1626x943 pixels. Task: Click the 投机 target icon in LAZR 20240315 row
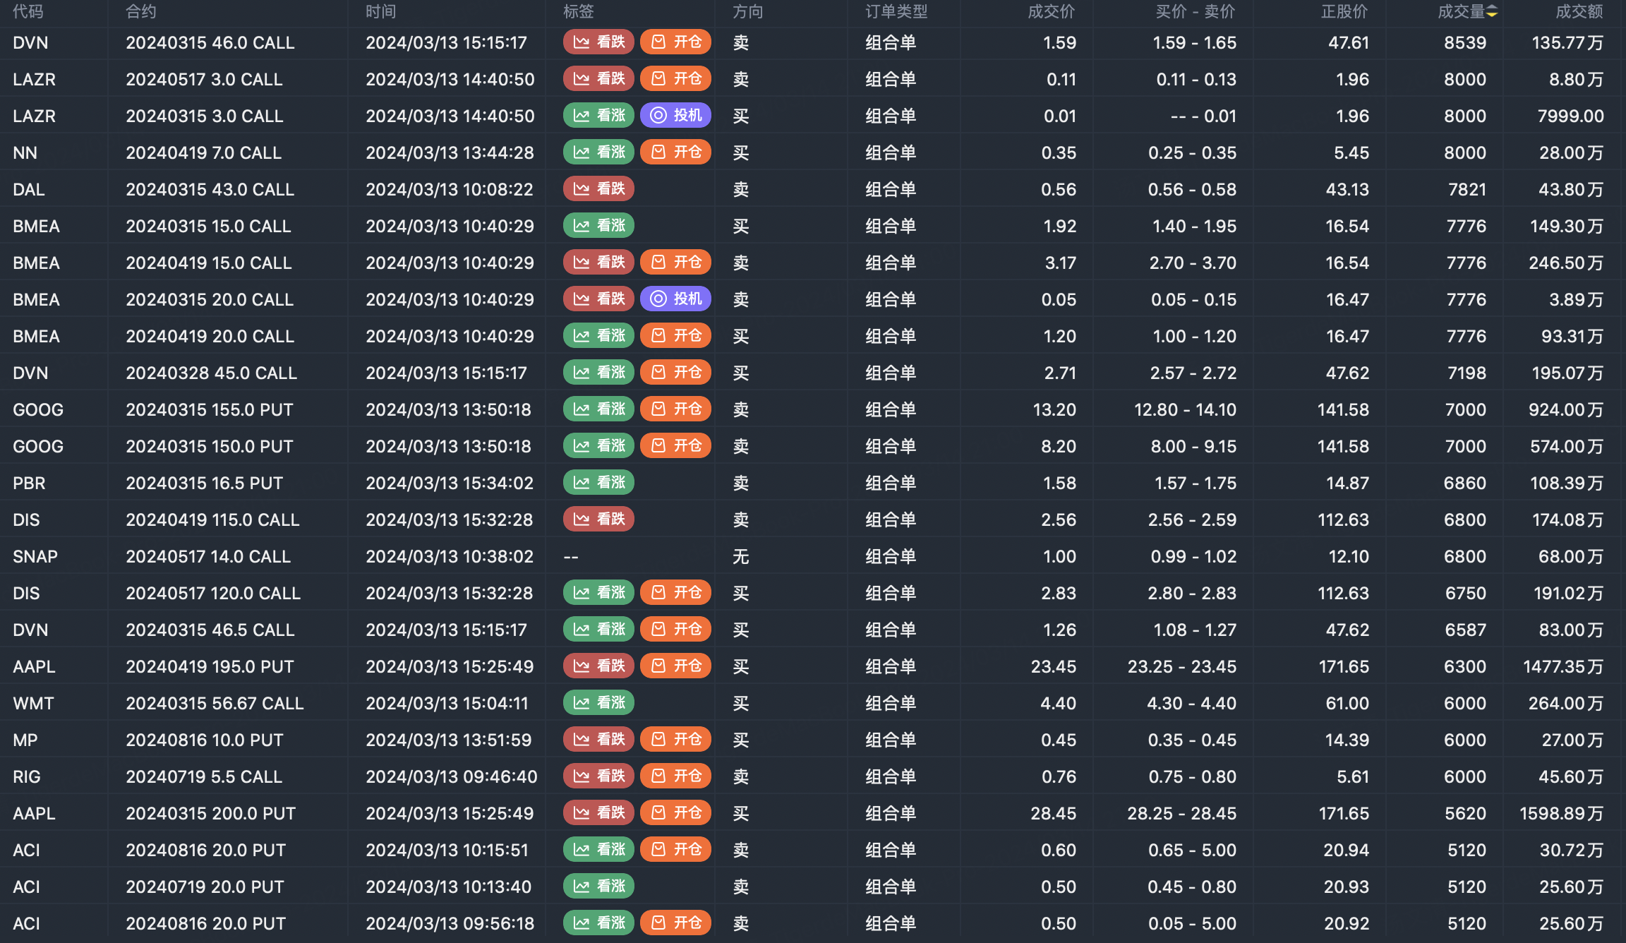(658, 116)
